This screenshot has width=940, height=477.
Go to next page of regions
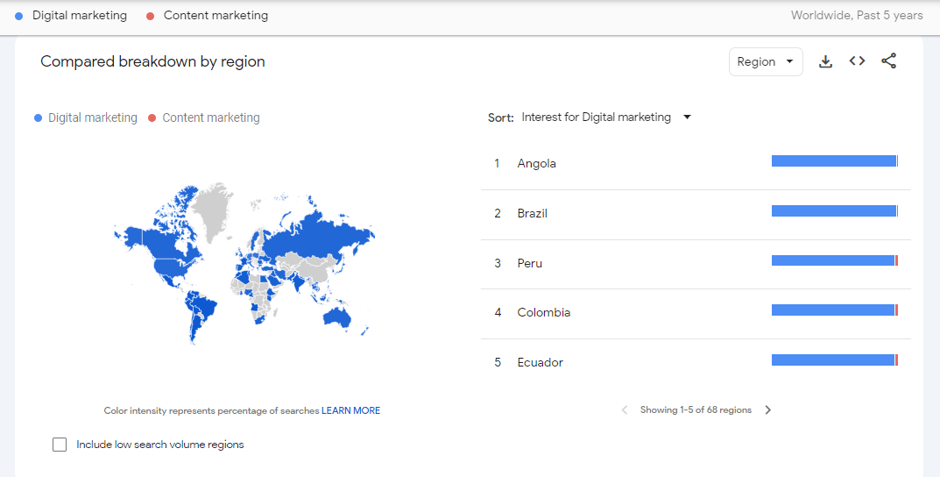[768, 409]
